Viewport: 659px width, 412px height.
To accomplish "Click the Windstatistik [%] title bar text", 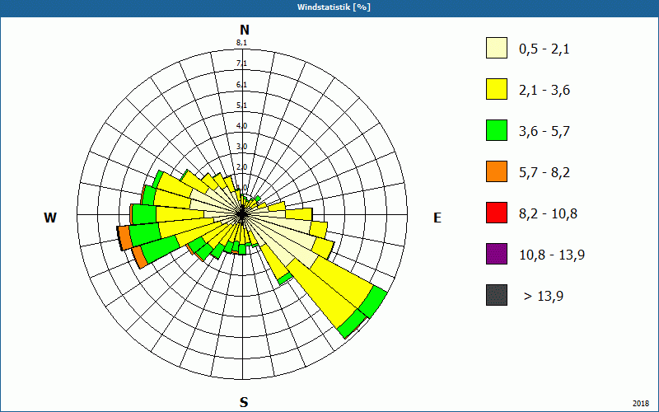I will [334, 7].
